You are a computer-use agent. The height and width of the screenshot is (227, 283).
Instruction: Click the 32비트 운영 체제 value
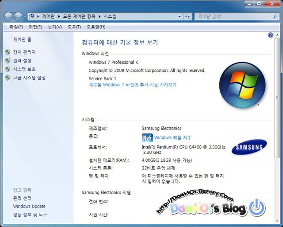[x=158, y=168]
